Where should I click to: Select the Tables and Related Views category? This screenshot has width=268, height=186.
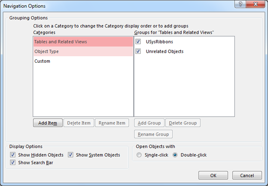(83, 42)
